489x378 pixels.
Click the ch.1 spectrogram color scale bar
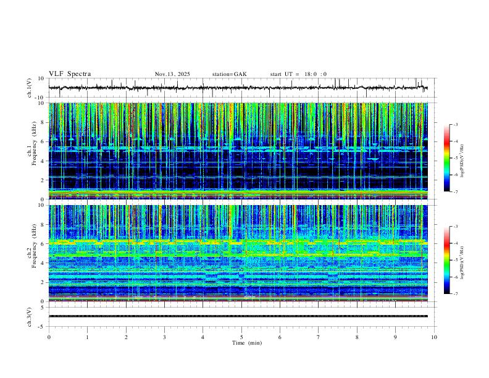click(x=446, y=158)
